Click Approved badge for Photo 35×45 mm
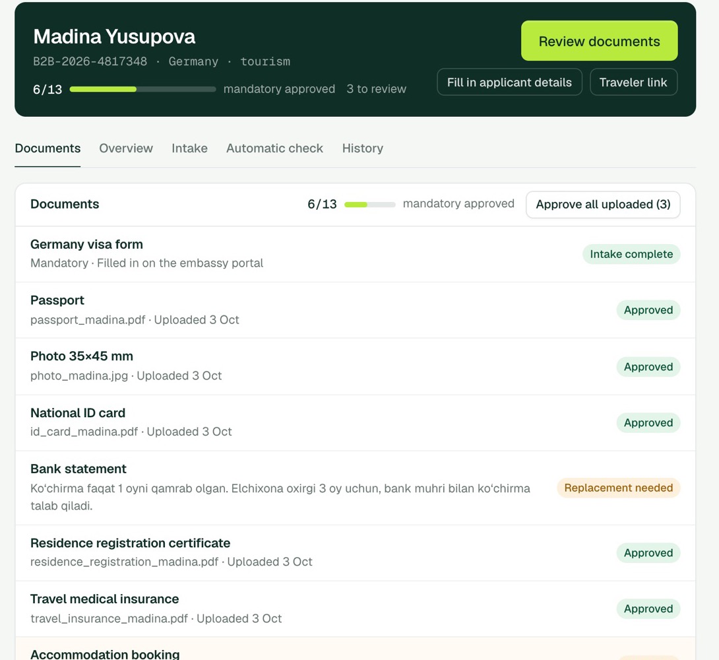This screenshot has width=719, height=660. click(648, 367)
